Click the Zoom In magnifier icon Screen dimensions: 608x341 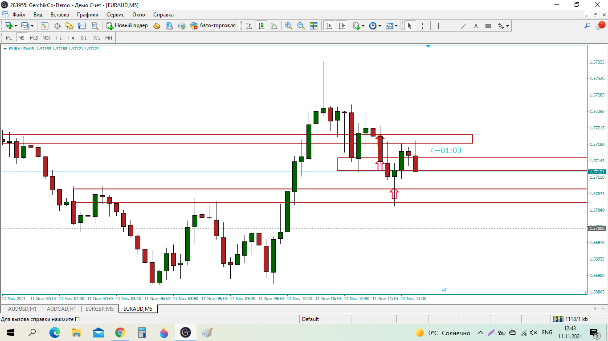tap(289, 26)
